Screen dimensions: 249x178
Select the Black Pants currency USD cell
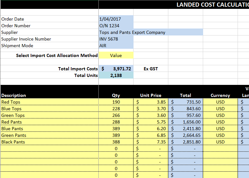pyautogui.click(x=220, y=142)
